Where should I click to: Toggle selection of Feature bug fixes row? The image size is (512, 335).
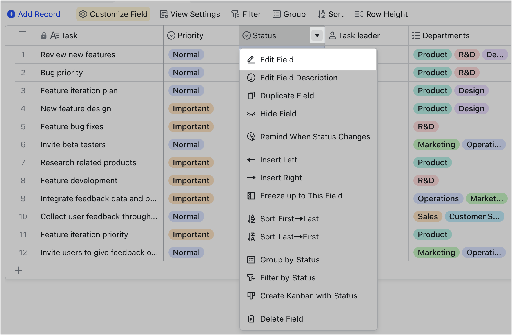[23, 126]
